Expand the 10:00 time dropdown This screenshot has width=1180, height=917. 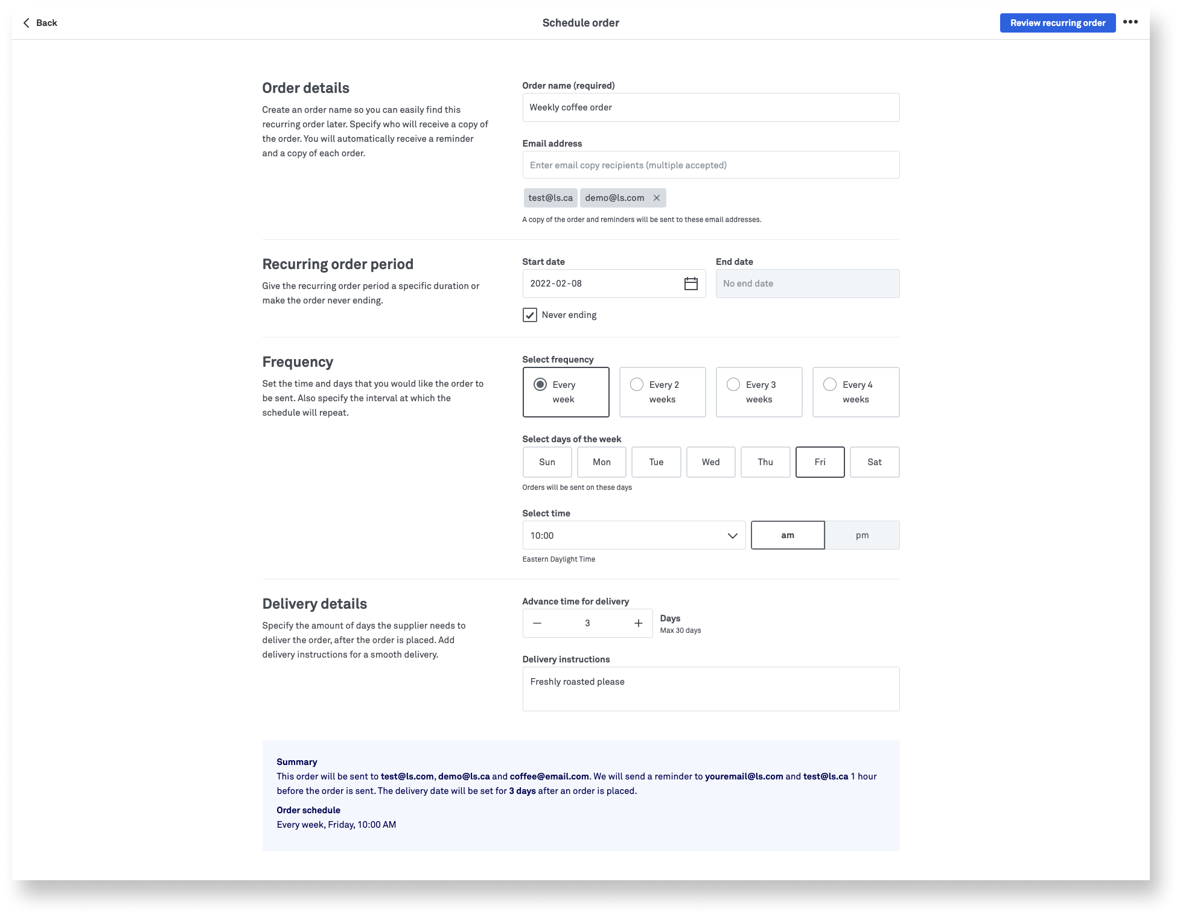coord(634,535)
